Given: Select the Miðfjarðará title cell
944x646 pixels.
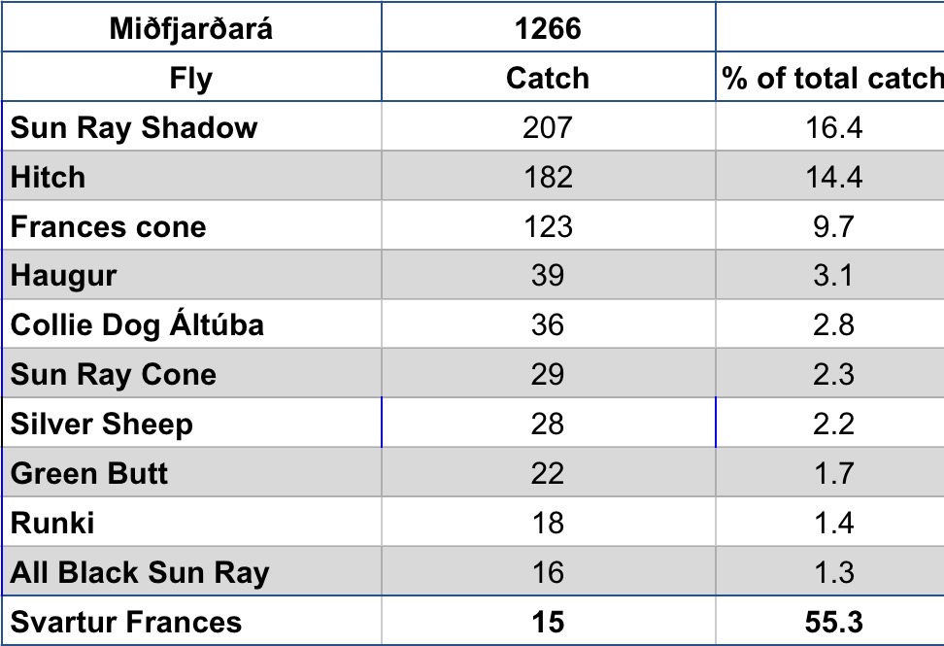Looking at the screenshot, I should coord(190,27).
